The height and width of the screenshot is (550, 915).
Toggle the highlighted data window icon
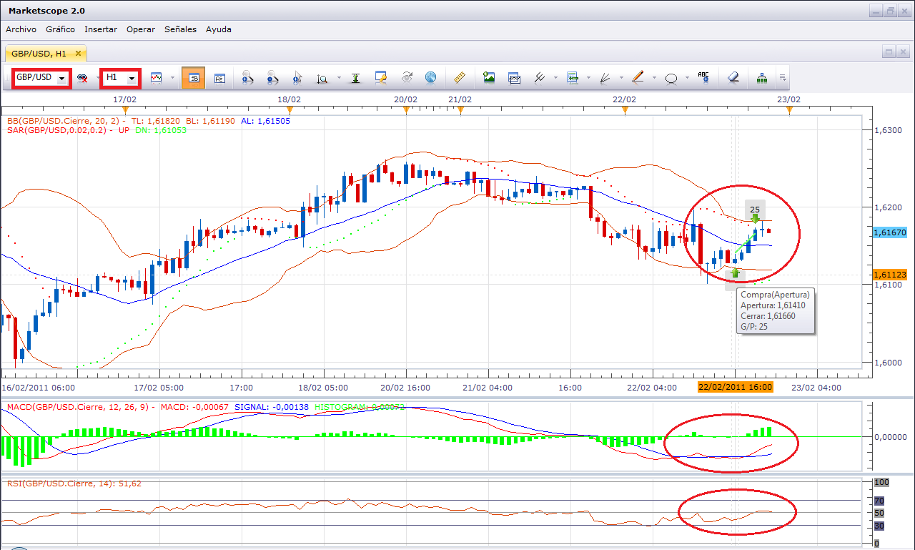pyautogui.click(x=193, y=78)
